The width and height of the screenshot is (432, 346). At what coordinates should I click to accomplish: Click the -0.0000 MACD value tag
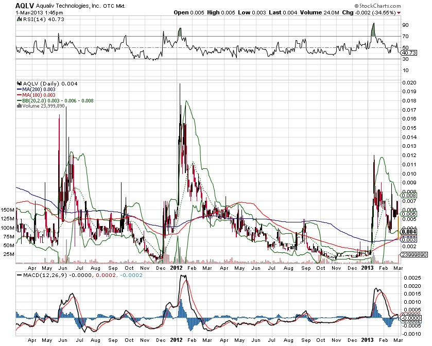tap(411, 318)
